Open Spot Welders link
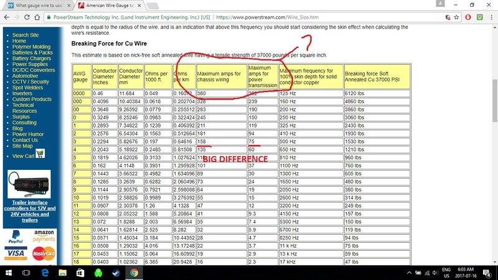The height and width of the screenshot is (280, 498). pyautogui.click(x=27, y=87)
